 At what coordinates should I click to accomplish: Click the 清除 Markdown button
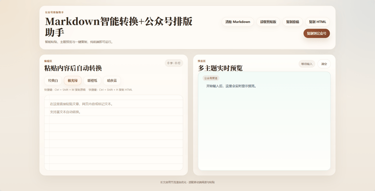[238, 22]
